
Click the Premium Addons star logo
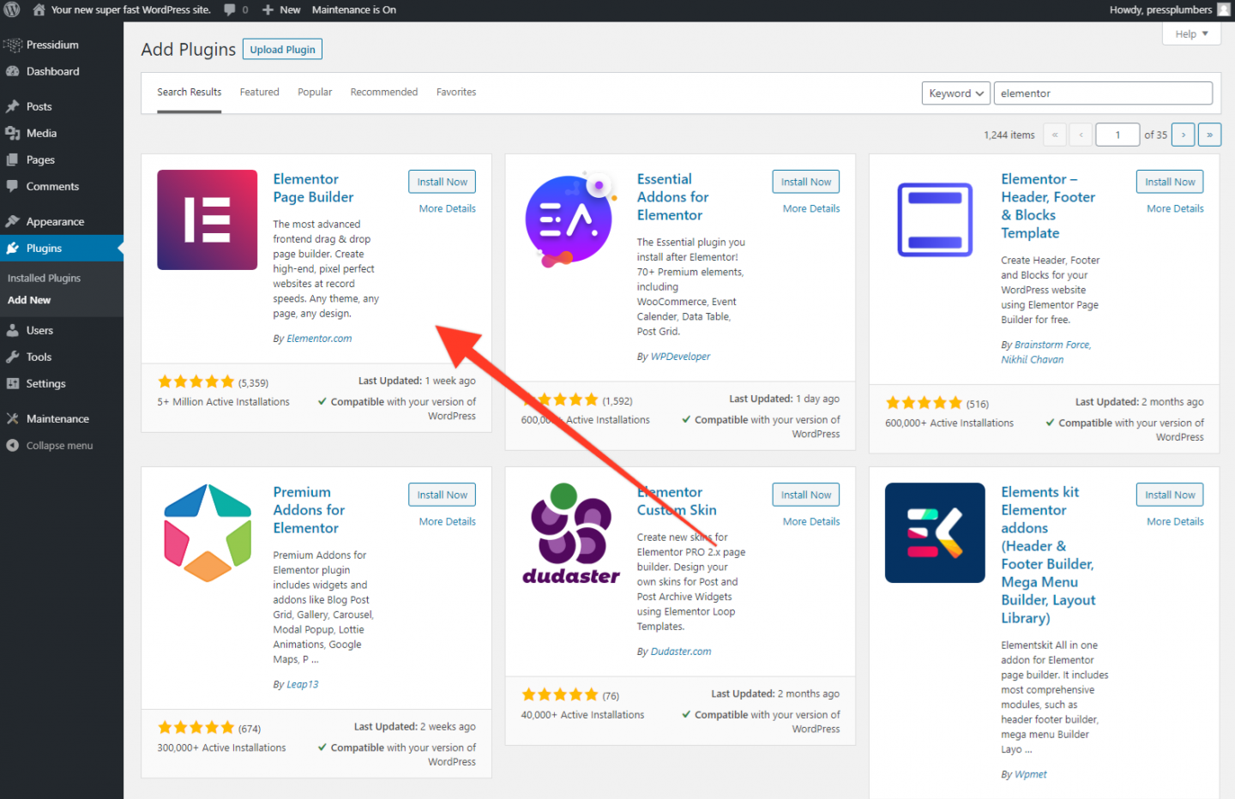click(x=208, y=532)
